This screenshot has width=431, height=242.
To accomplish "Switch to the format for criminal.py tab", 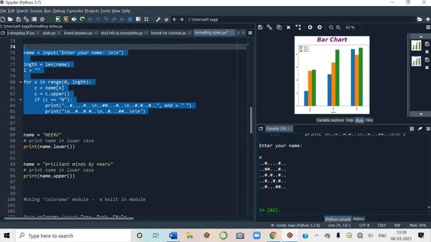I will (168, 33).
